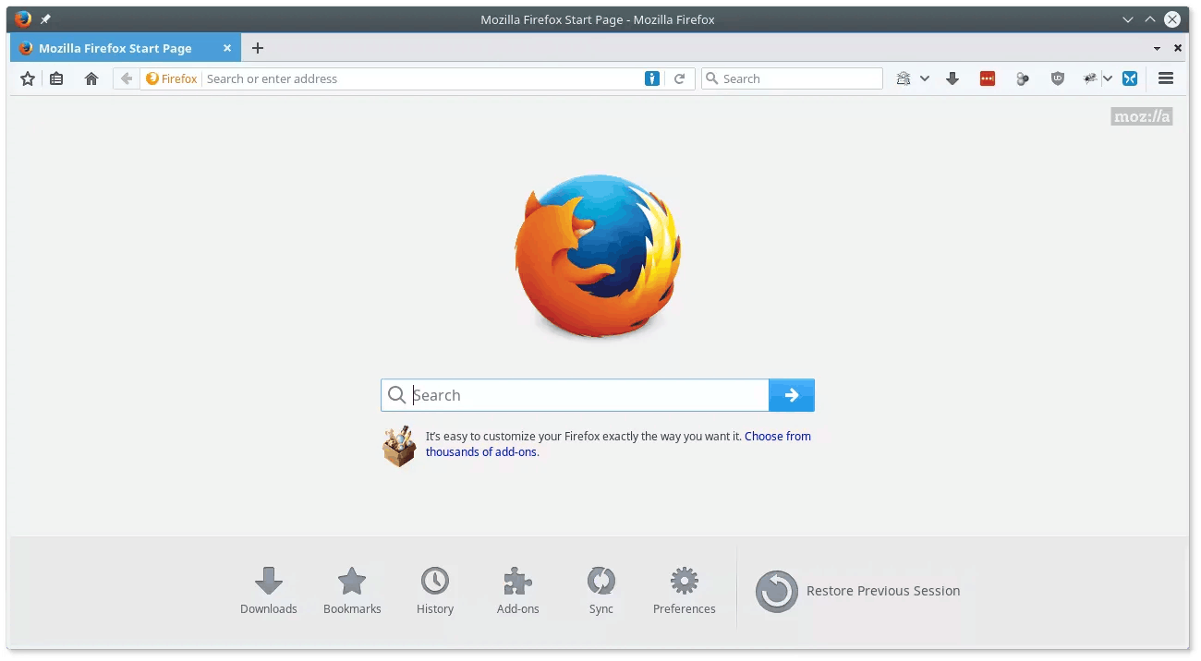This screenshot has height=661, width=1201.
Task: Open the uBlock Origin shield icon
Action: [1058, 78]
